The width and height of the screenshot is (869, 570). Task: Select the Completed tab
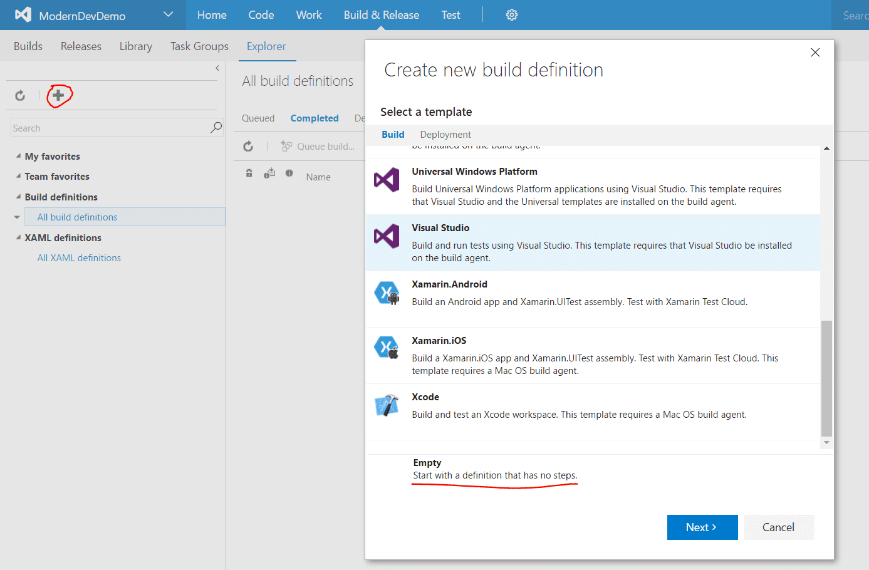pyautogui.click(x=315, y=118)
